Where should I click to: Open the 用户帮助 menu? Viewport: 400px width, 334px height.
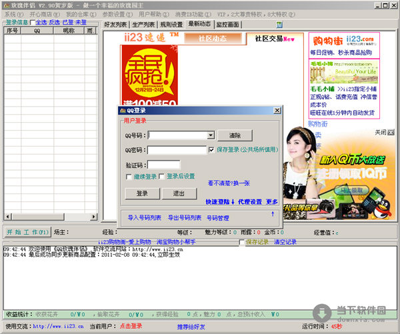pos(154,14)
